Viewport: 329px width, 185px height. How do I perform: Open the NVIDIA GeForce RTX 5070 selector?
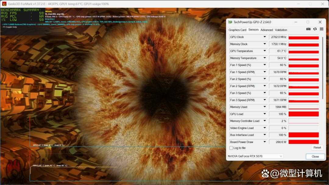pyautogui.click(x=255, y=156)
